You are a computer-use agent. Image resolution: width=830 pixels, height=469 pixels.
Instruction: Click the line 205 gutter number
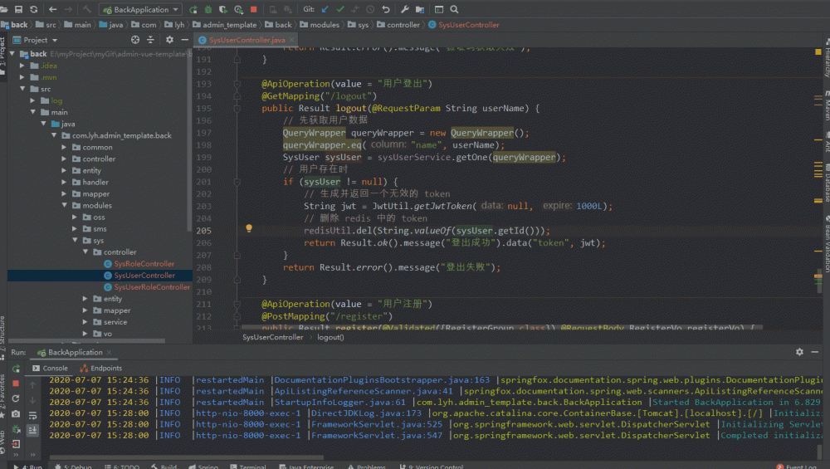coord(204,231)
